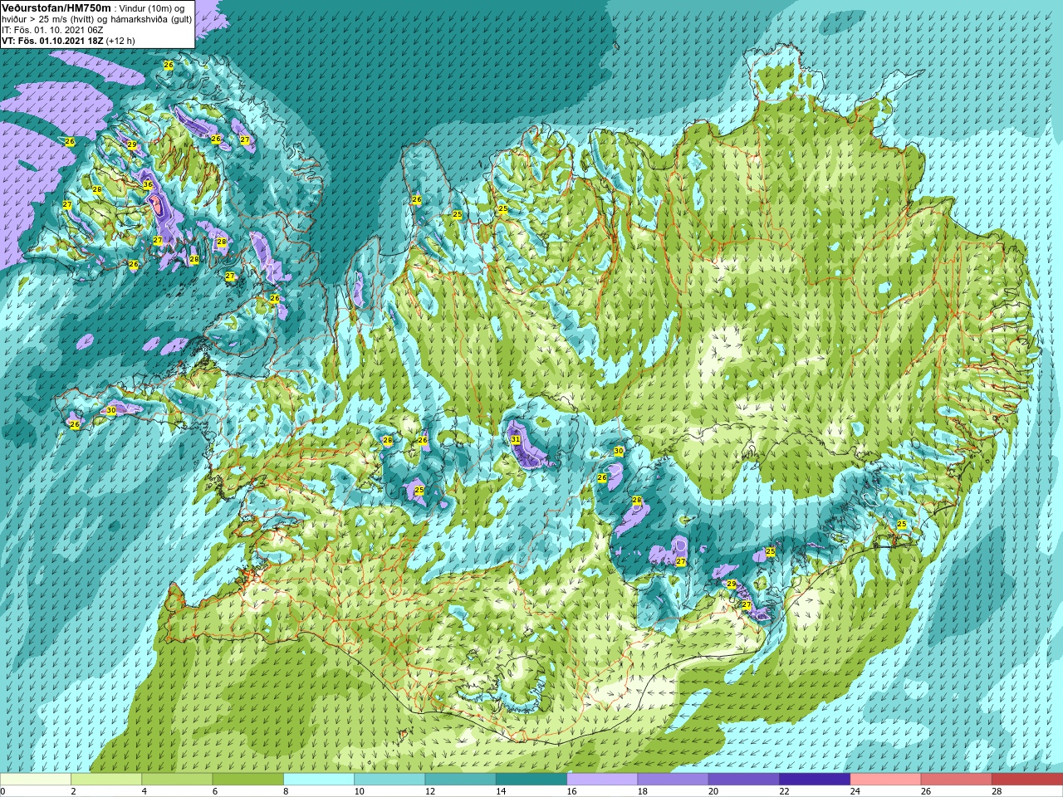Image resolution: width=1063 pixels, height=797 pixels.
Task: Click legend scale tick label "4"
Action: pos(144,791)
